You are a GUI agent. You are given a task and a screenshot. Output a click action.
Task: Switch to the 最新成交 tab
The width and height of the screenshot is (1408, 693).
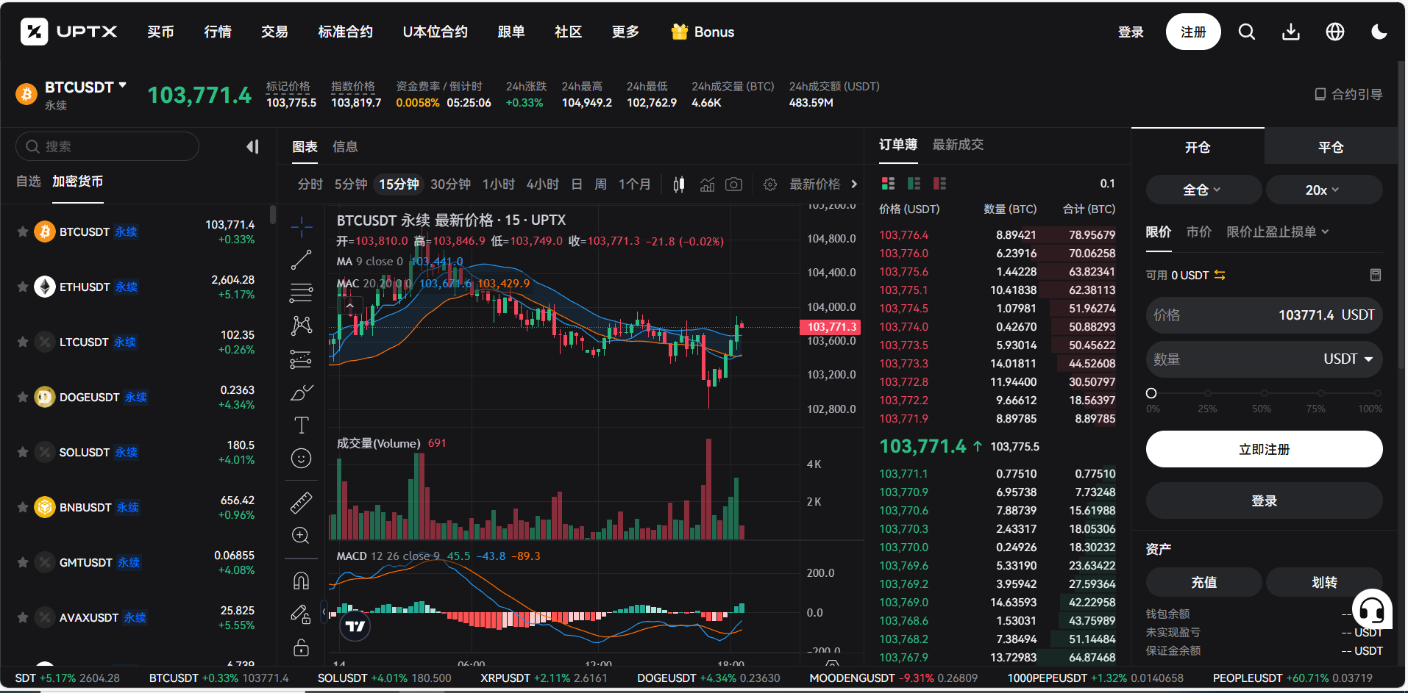(x=958, y=145)
